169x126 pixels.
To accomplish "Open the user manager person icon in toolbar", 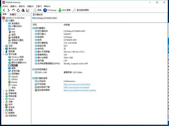I will tap(23, 10).
